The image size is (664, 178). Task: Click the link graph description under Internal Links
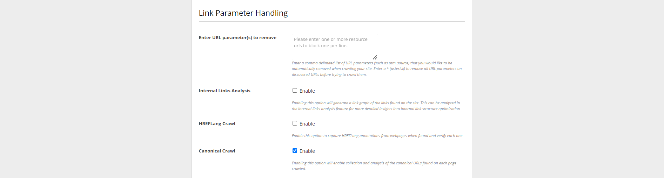pyautogui.click(x=376, y=106)
